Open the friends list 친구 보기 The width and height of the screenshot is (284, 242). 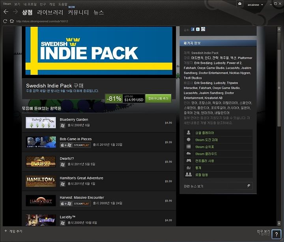263,231
